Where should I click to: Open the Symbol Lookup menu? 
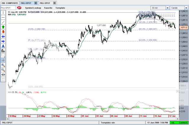(x=33, y=8)
